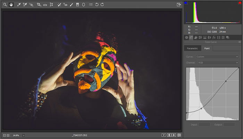Screen dimensions: 243x139
Task: Switch to the Point curve tab
Action: point(207,48)
